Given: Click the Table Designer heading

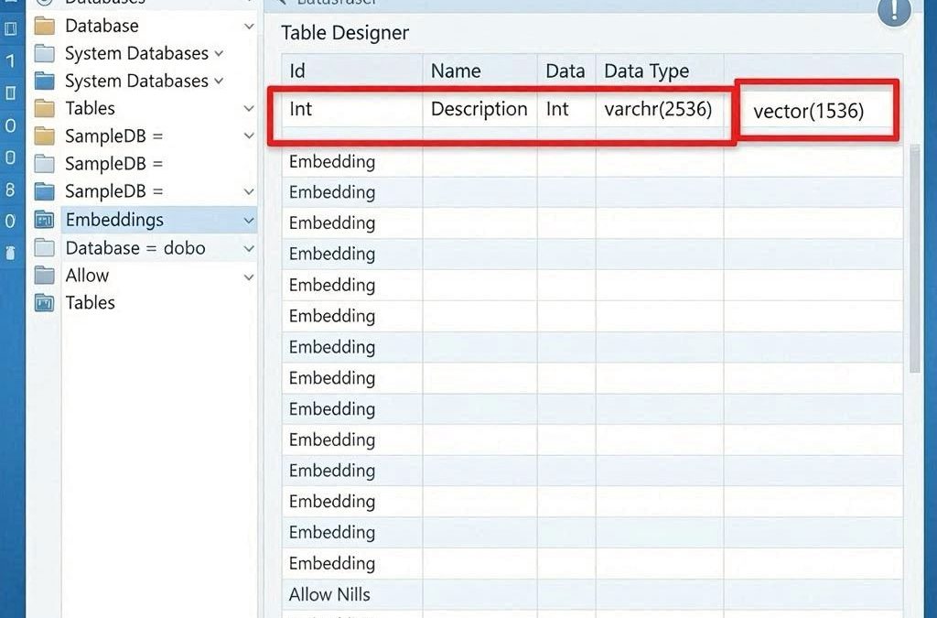Looking at the screenshot, I should (x=345, y=33).
